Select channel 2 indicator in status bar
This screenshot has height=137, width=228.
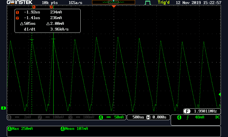coord(40,117)
